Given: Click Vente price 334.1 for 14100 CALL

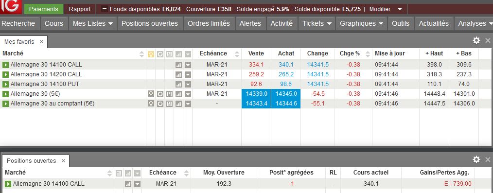Looking at the screenshot, I should [x=256, y=65].
